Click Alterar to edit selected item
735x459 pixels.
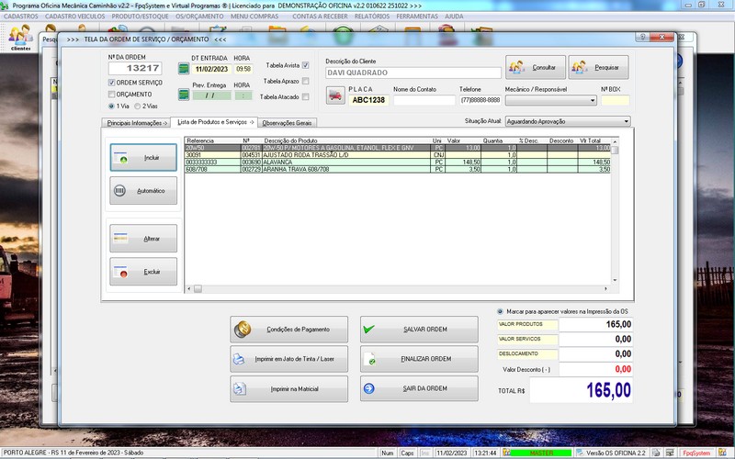tap(143, 239)
